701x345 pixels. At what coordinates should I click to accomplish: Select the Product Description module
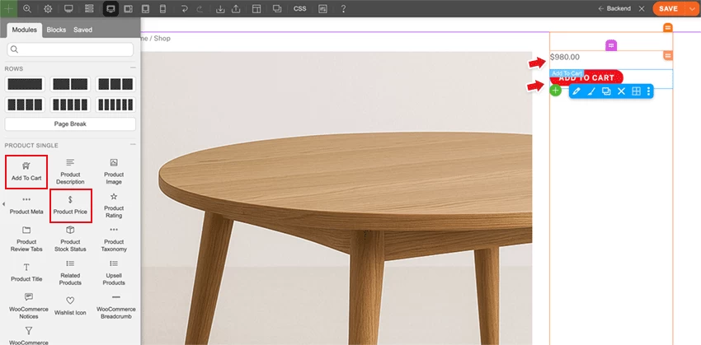click(x=70, y=171)
